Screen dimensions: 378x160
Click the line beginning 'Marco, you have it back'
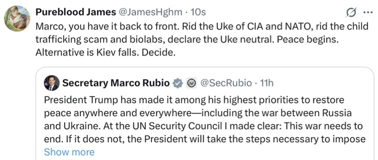pyautogui.click(x=202, y=26)
